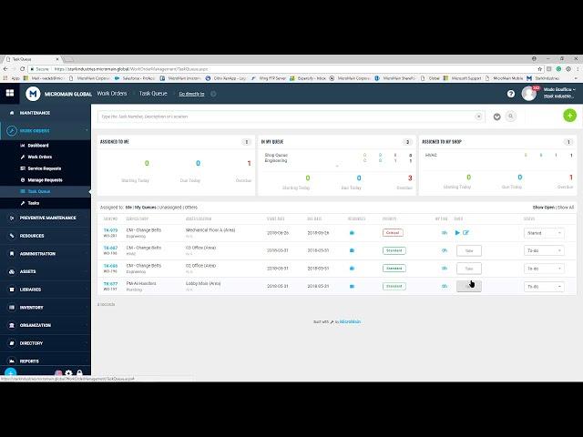The height and width of the screenshot is (437, 583).
Task: Open Manage Requests in sidebar
Action: [x=45, y=180]
